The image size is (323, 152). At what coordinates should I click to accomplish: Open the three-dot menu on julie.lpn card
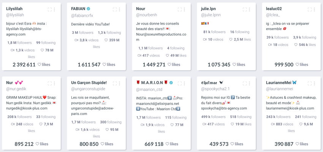coord(249,9)
